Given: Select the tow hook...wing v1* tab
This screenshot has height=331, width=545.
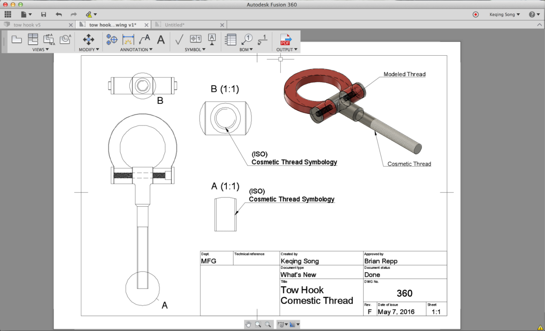Looking at the screenshot, I should (x=112, y=25).
